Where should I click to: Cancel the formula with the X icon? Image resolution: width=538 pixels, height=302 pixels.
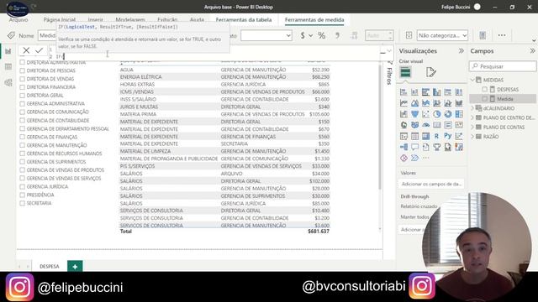click(x=26, y=50)
